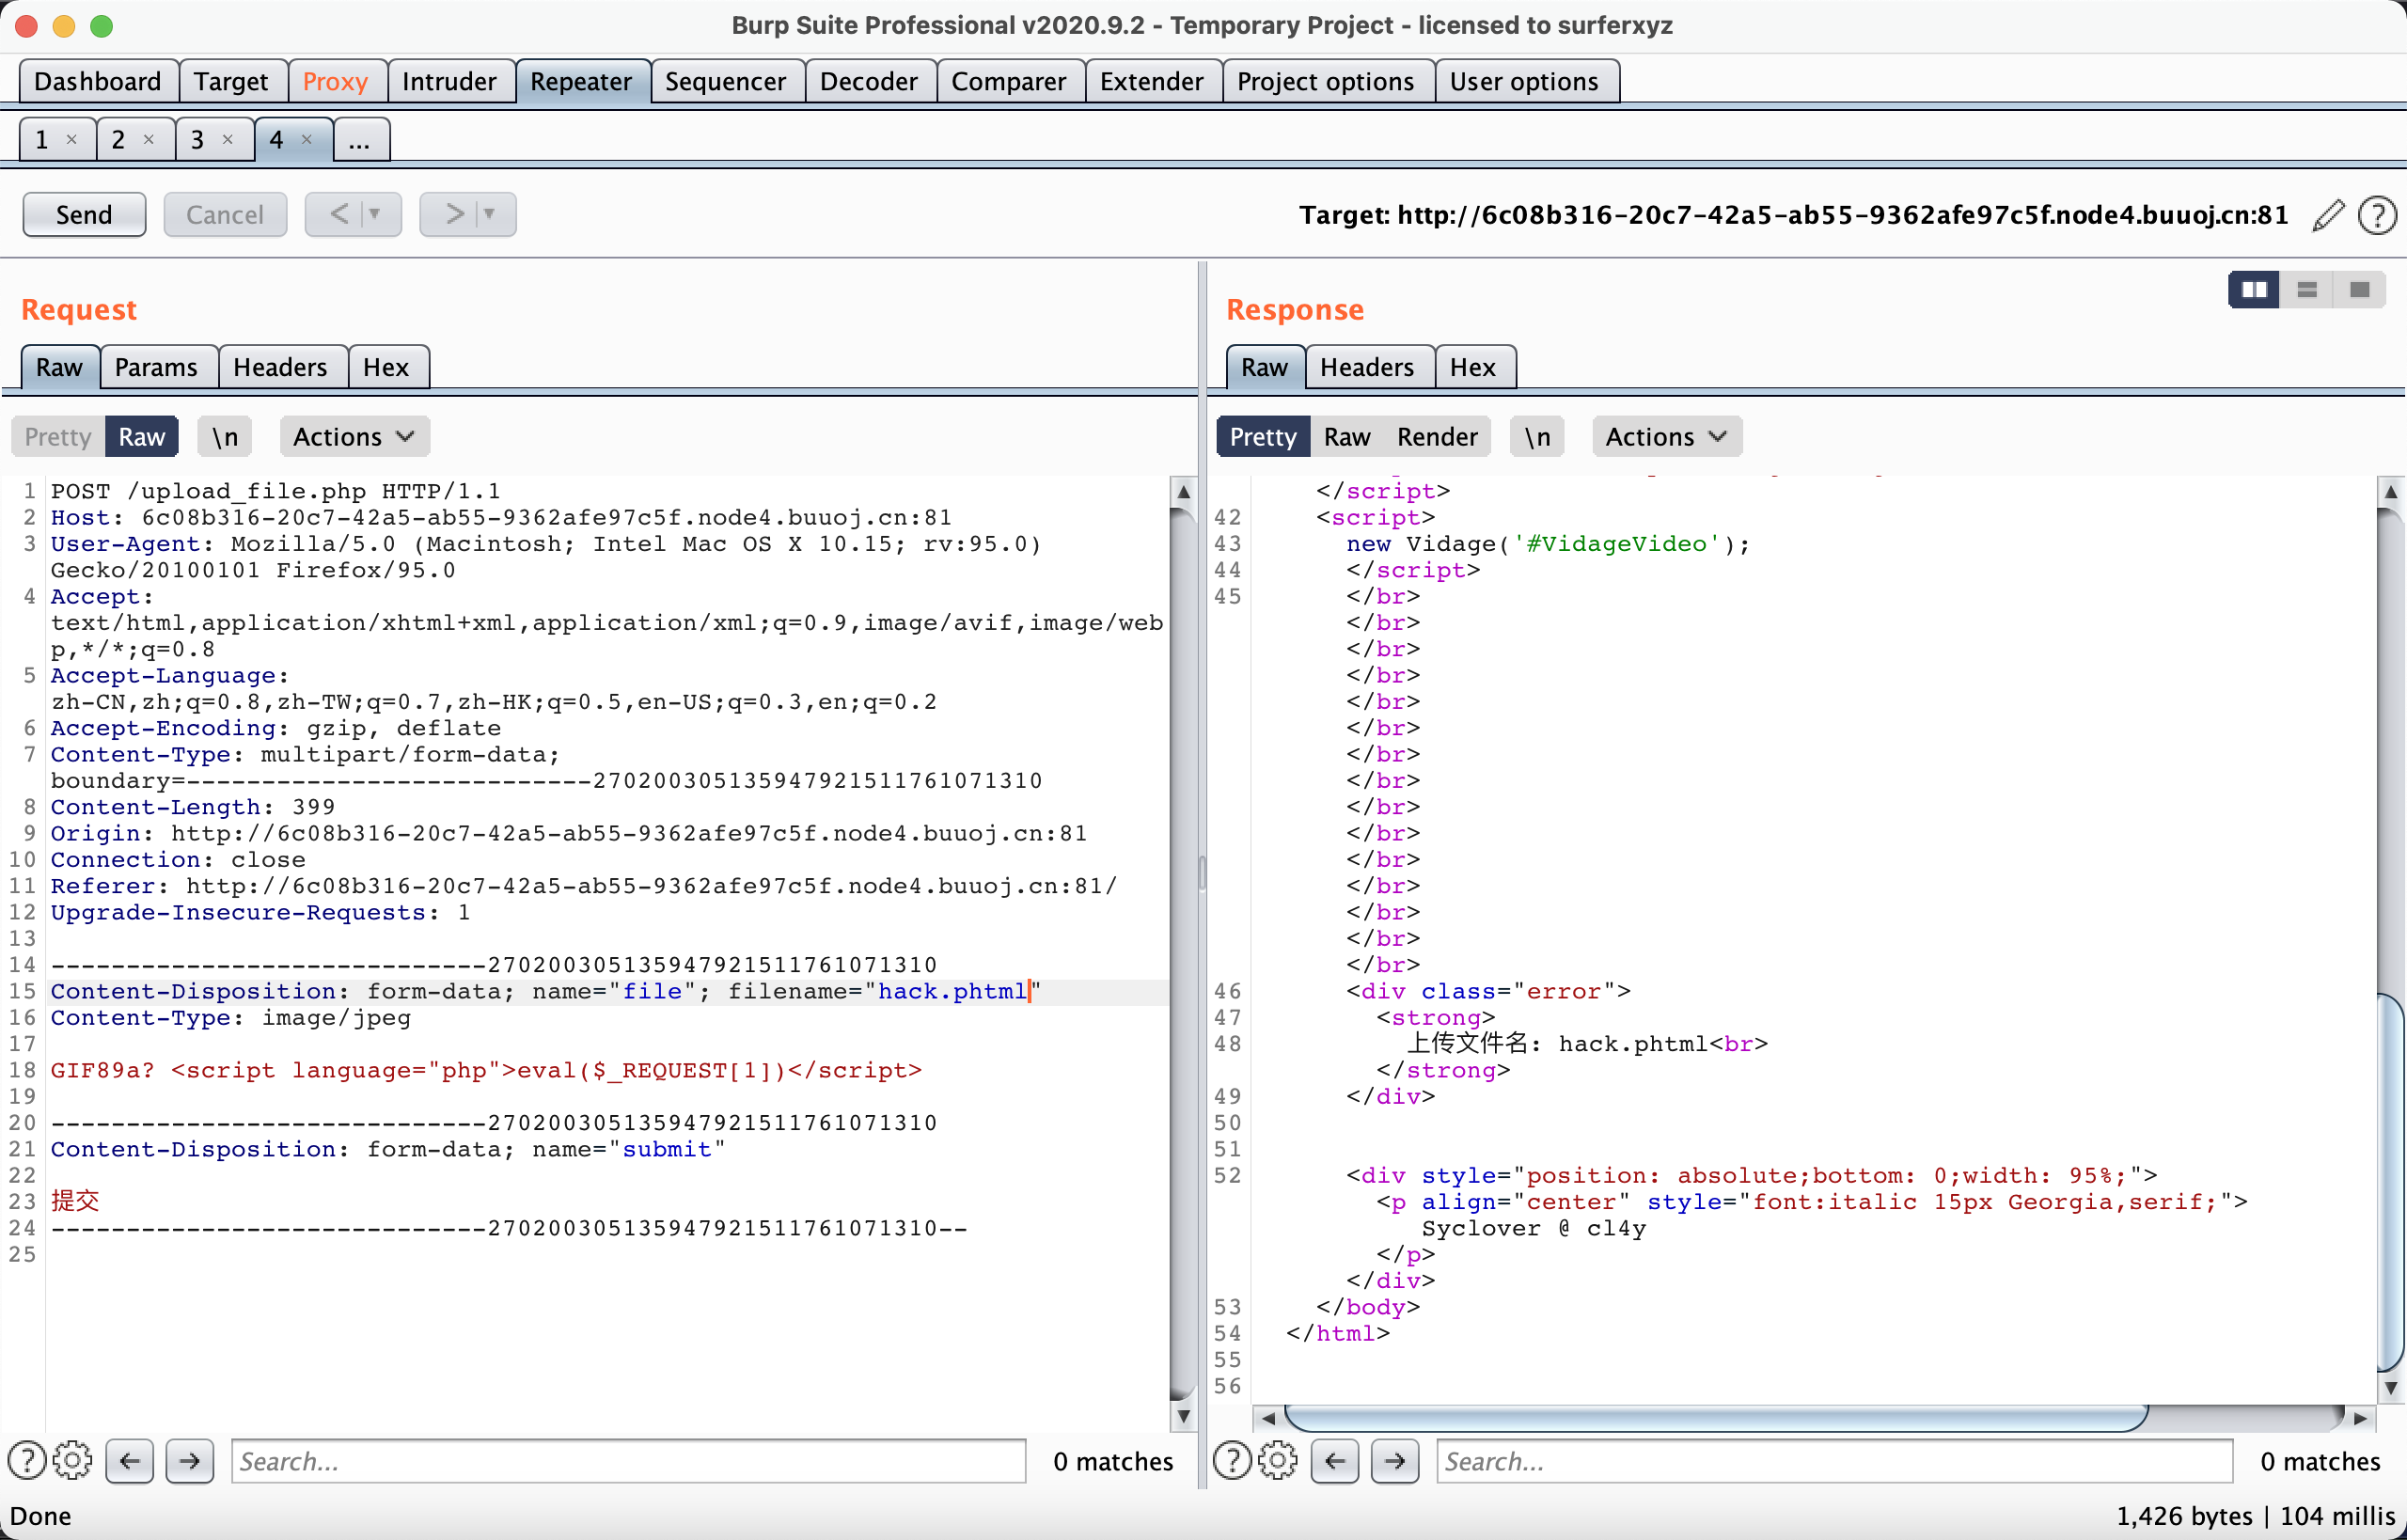Show response Hex tab

coord(1473,367)
